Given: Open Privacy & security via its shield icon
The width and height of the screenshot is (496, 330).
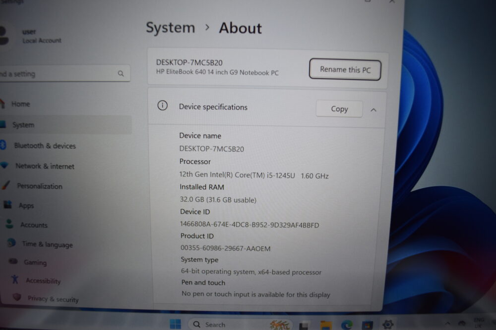Looking at the screenshot, I should tap(17, 297).
